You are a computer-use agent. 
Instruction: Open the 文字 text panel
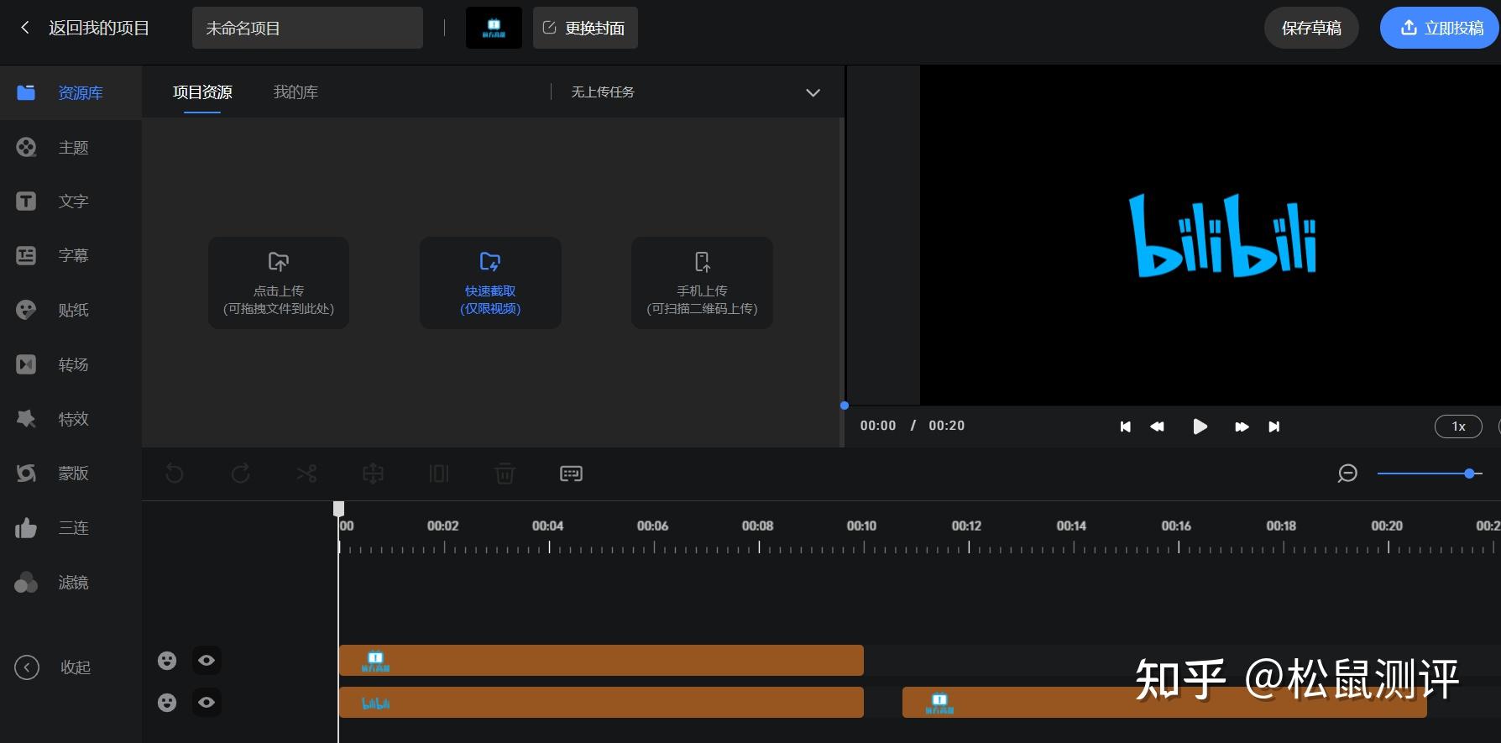71,201
